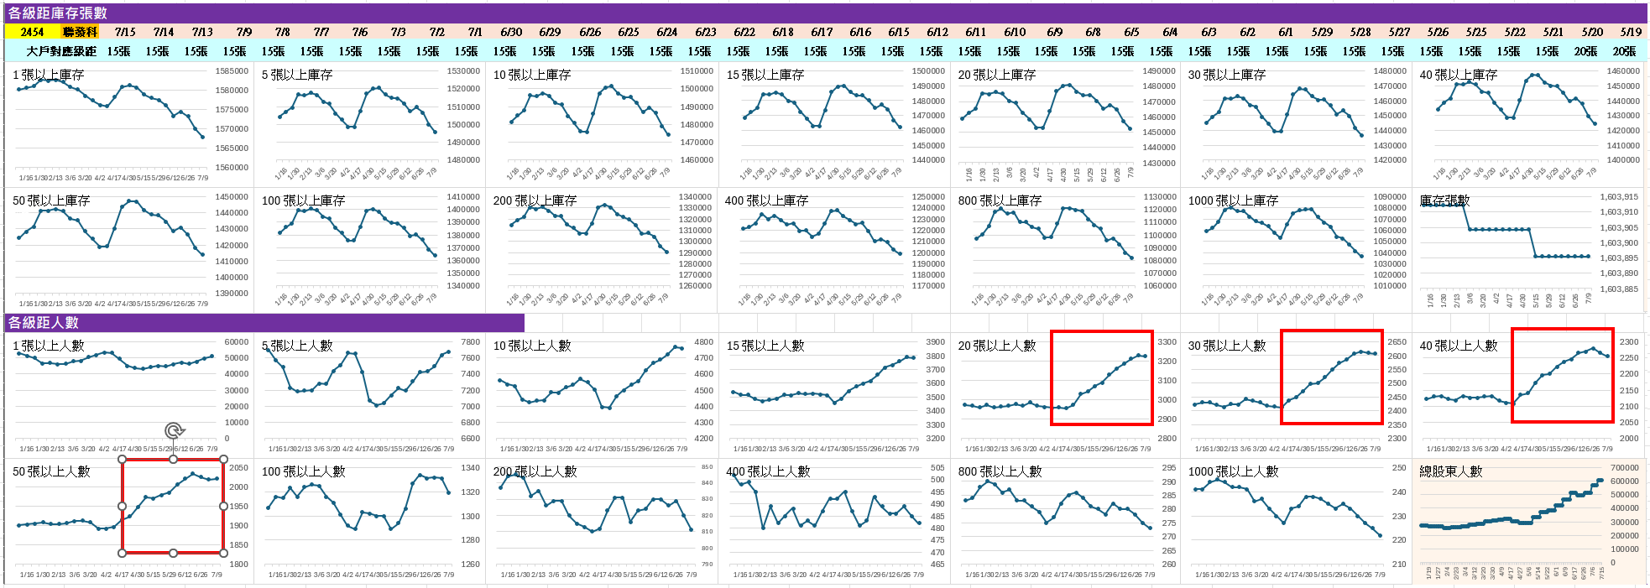
Task: Select the 庫存張數 step chart
Action: [x=1529, y=250]
